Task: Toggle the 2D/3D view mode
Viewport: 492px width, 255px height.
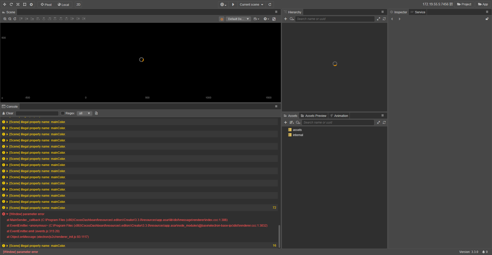Action: coord(78,4)
